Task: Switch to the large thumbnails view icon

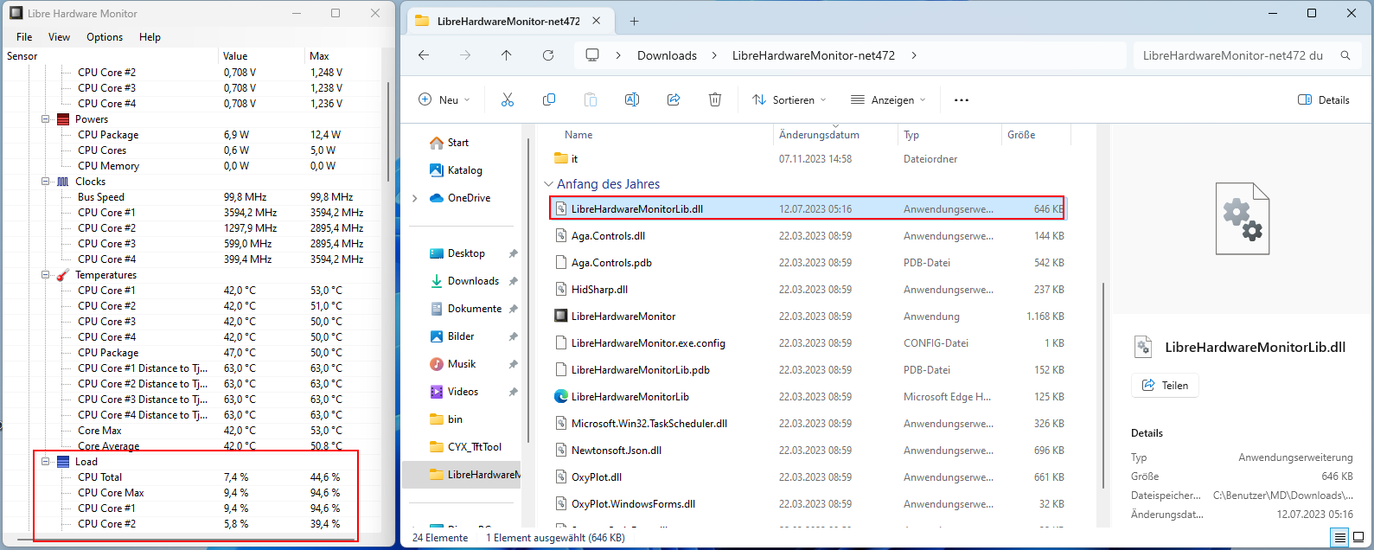Action: pyautogui.click(x=1360, y=538)
